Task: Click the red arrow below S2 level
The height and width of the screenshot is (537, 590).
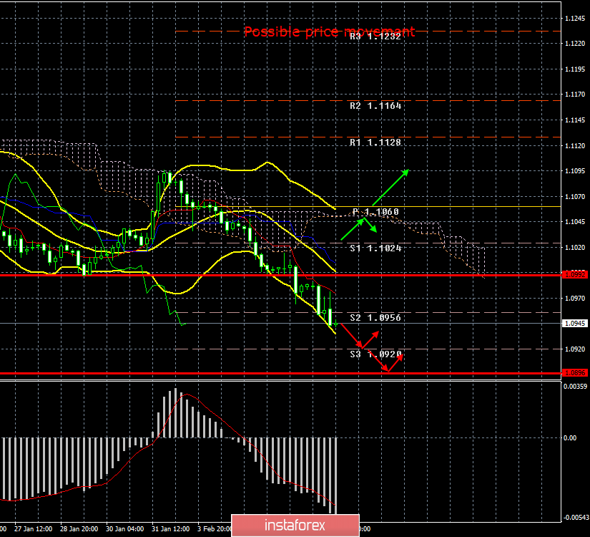Action: coord(350,335)
